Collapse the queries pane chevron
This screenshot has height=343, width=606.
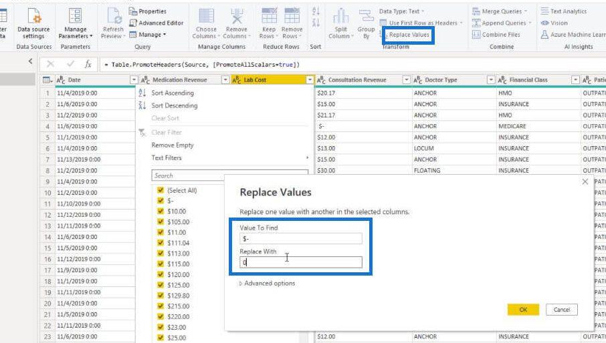coord(30,61)
